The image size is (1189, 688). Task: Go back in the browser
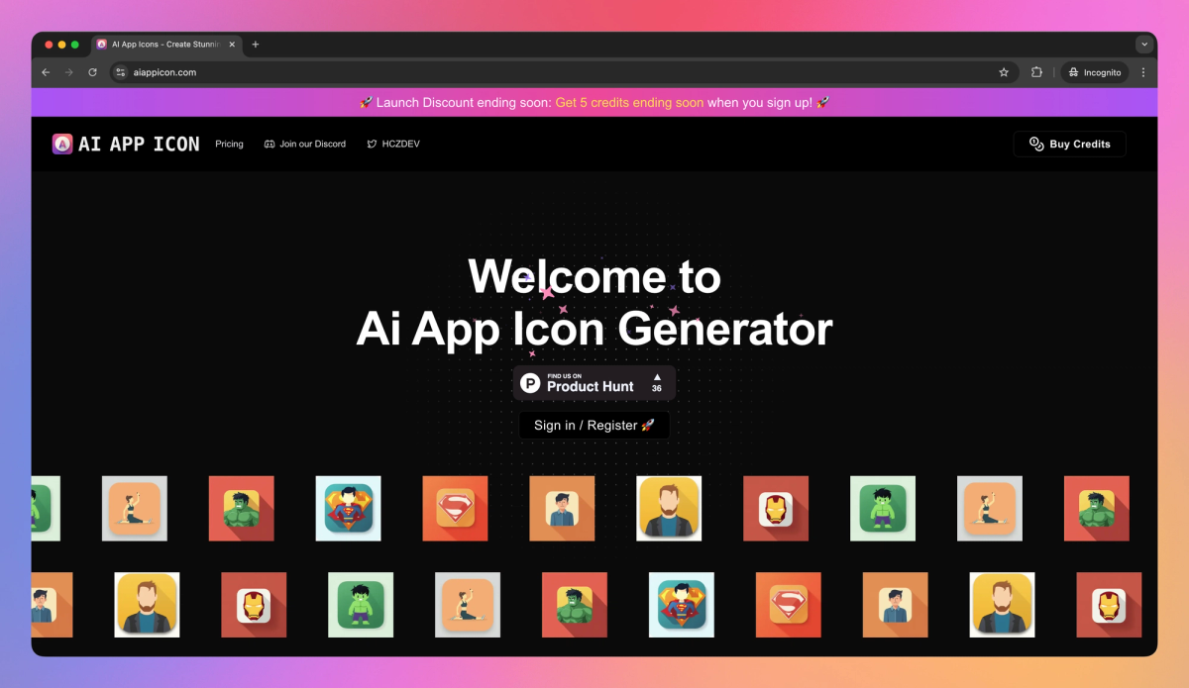(46, 72)
